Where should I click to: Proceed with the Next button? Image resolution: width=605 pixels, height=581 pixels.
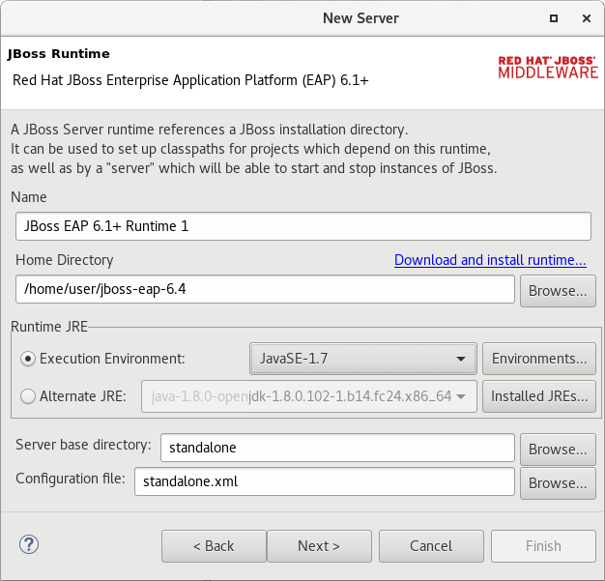(319, 546)
